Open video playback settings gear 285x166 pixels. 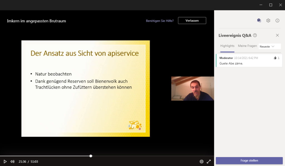[x=202, y=162]
